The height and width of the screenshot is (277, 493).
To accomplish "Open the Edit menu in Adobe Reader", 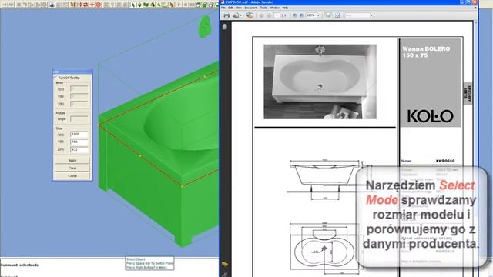I will click(231, 8).
